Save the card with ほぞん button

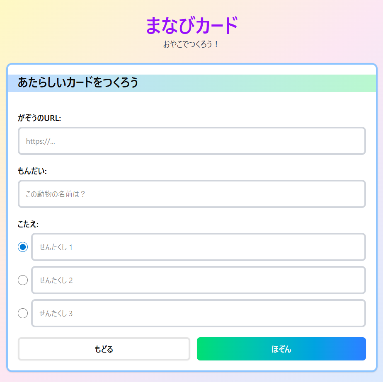click(281, 349)
